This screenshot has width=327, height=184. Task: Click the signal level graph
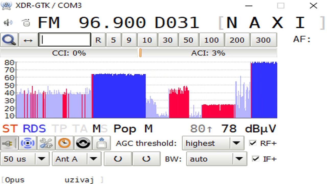(147, 90)
